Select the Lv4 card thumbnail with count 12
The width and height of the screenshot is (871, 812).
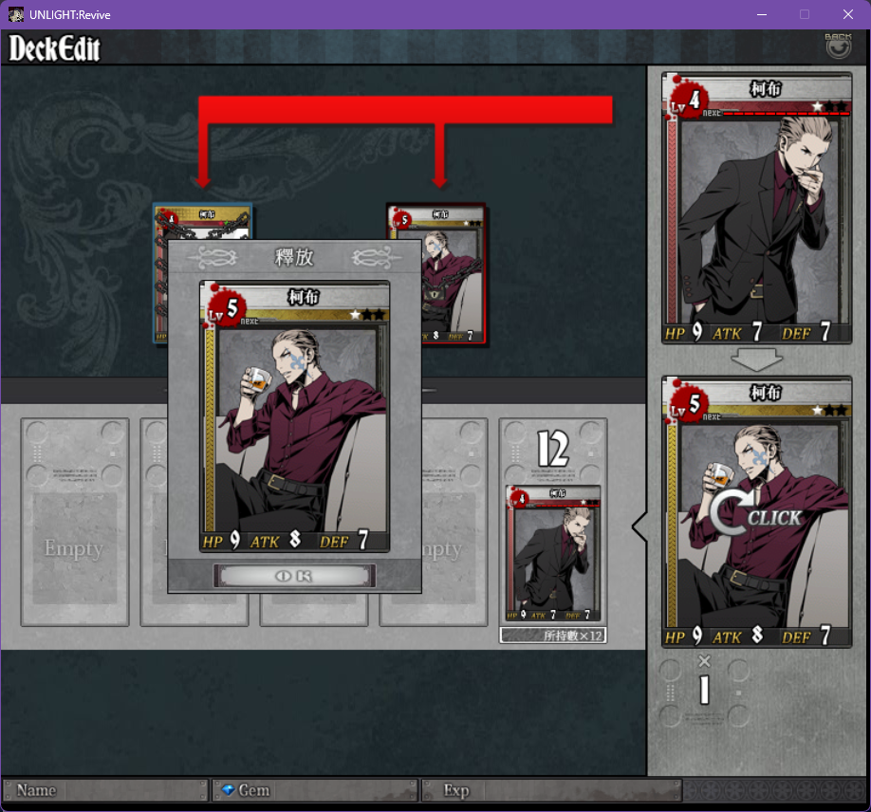tap(553, 553)
